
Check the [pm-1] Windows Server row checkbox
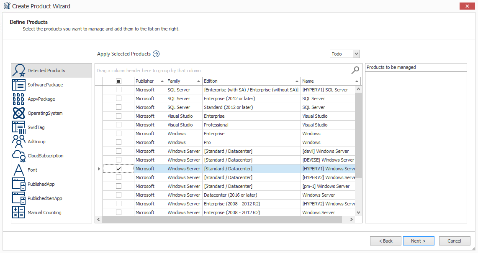pos(118,186)
